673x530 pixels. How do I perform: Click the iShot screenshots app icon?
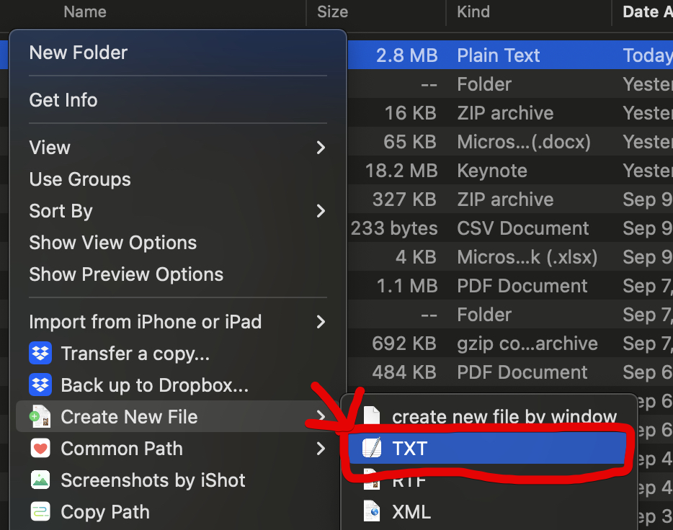pos(40,480)
